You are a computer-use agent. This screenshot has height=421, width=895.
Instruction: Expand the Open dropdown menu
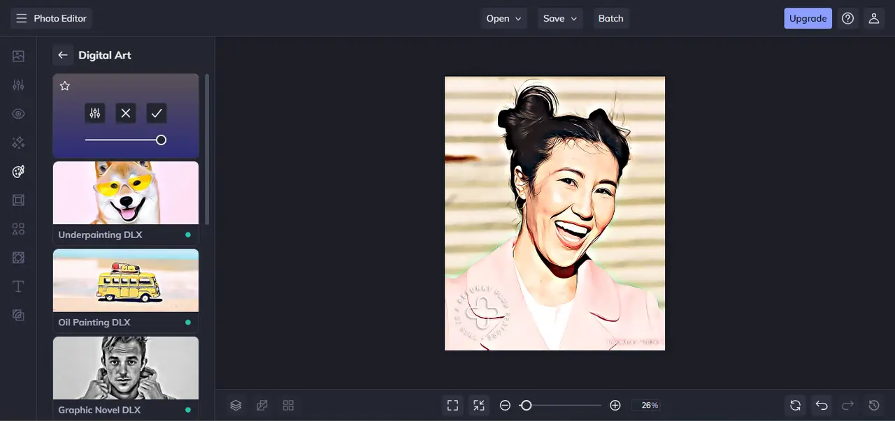(504, 18)
